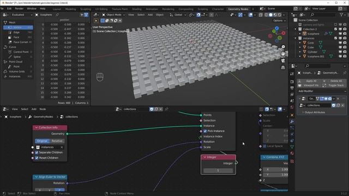
Task: Toggle X-ray view in viewport header
Action: [261, 15]
